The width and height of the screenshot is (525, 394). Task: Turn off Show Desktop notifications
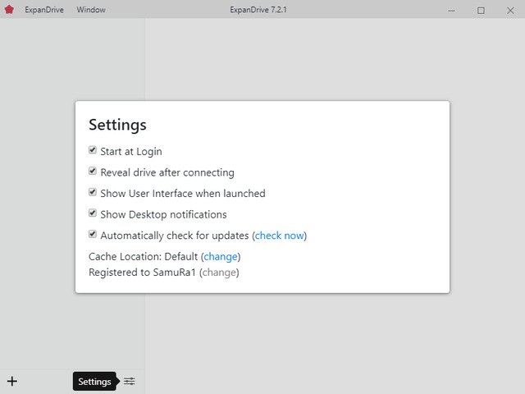point(93,214)
